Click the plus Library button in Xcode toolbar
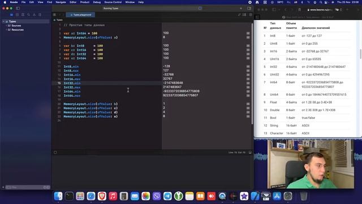Screen dimensions: 362x204 241,8
